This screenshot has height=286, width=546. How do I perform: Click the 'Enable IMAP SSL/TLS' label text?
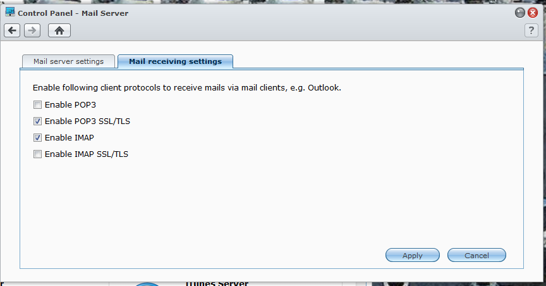click(x=87, y=154)
